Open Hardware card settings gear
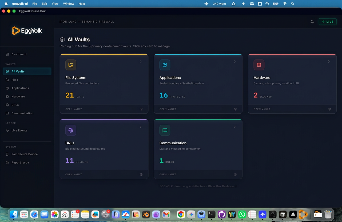The width and height of the screenshot is (342, 222). pos(329,109)
